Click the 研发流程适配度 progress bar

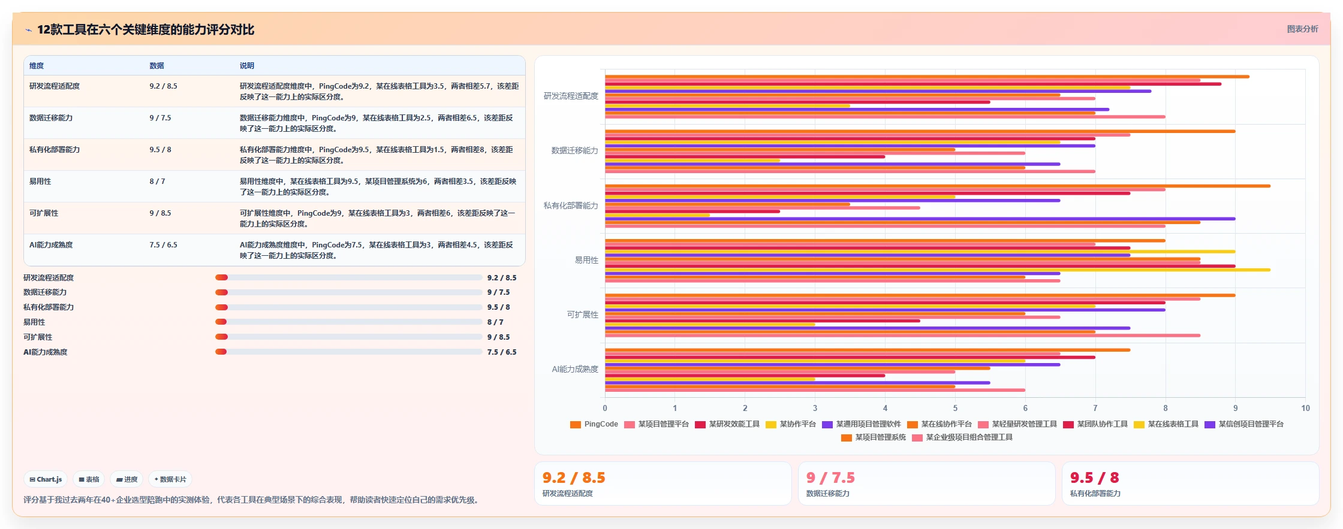pyautogui.click(x=349, y=277)
